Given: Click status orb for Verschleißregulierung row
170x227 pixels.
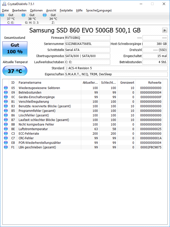Looking at the screenshot, I should pos(6,101).
